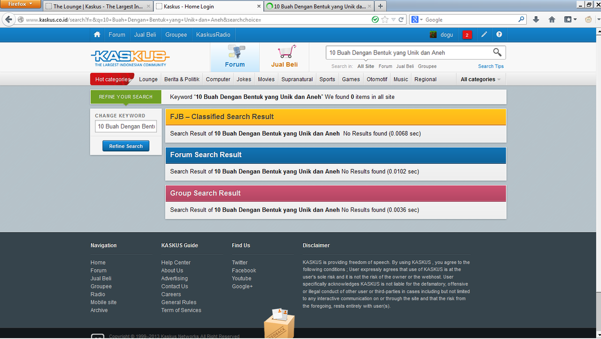Select Forum under Search in options

[385, 67]
